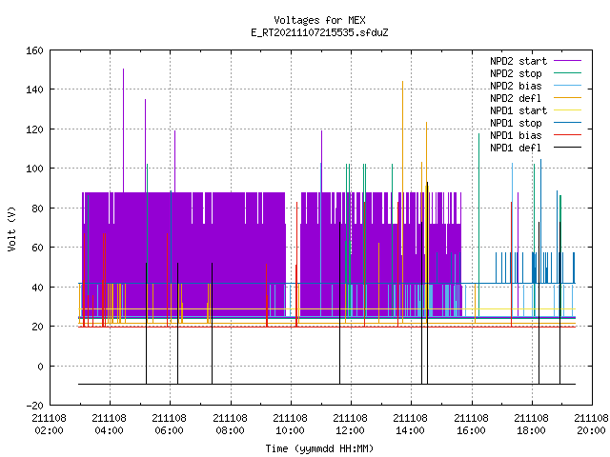This screenshot has height=457, width=610.
Task: Click the NPD2 bias legend label
Action: [516, 86]
